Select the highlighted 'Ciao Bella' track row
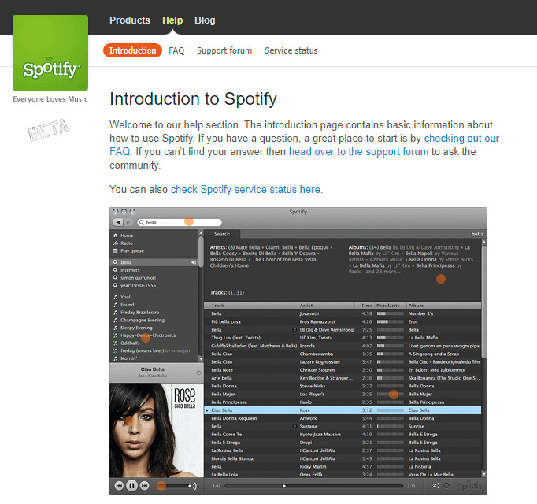The image size is (537, 504). coord(343,410)
